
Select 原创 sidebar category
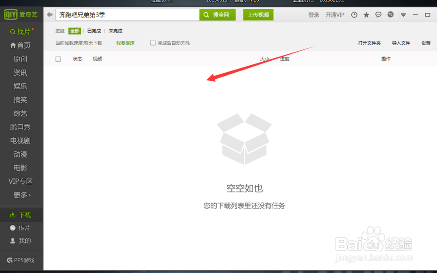click(x=21, y=59)
